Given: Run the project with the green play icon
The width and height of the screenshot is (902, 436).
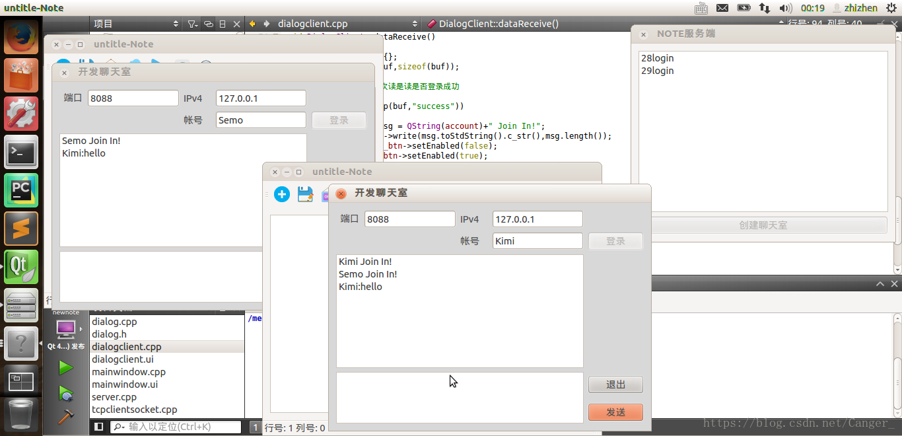Looking at the screenshot, I should click(x=66, y=367).
